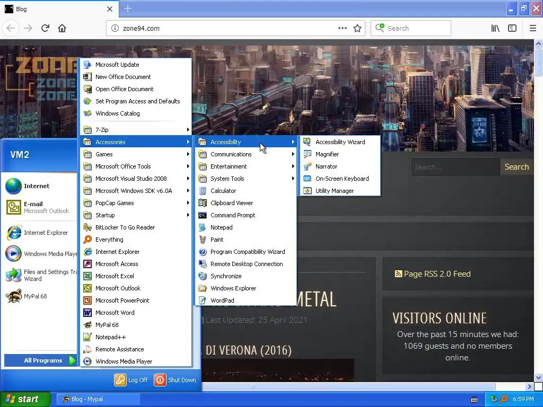Expand the PopCap Games folder
Image resolution: width=543 pixels, height=407 pixels.
[x=136, y=203]
